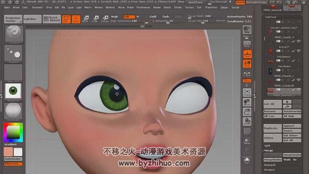Click the SubTool move up arrow

click(287, 102)
